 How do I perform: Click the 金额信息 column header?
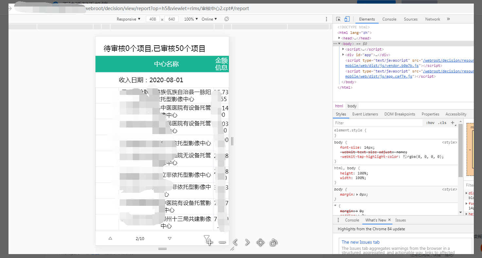221,64
